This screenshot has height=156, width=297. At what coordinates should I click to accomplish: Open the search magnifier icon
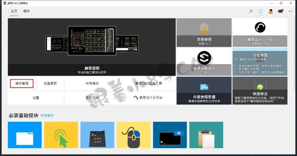[x=251, y=11]
